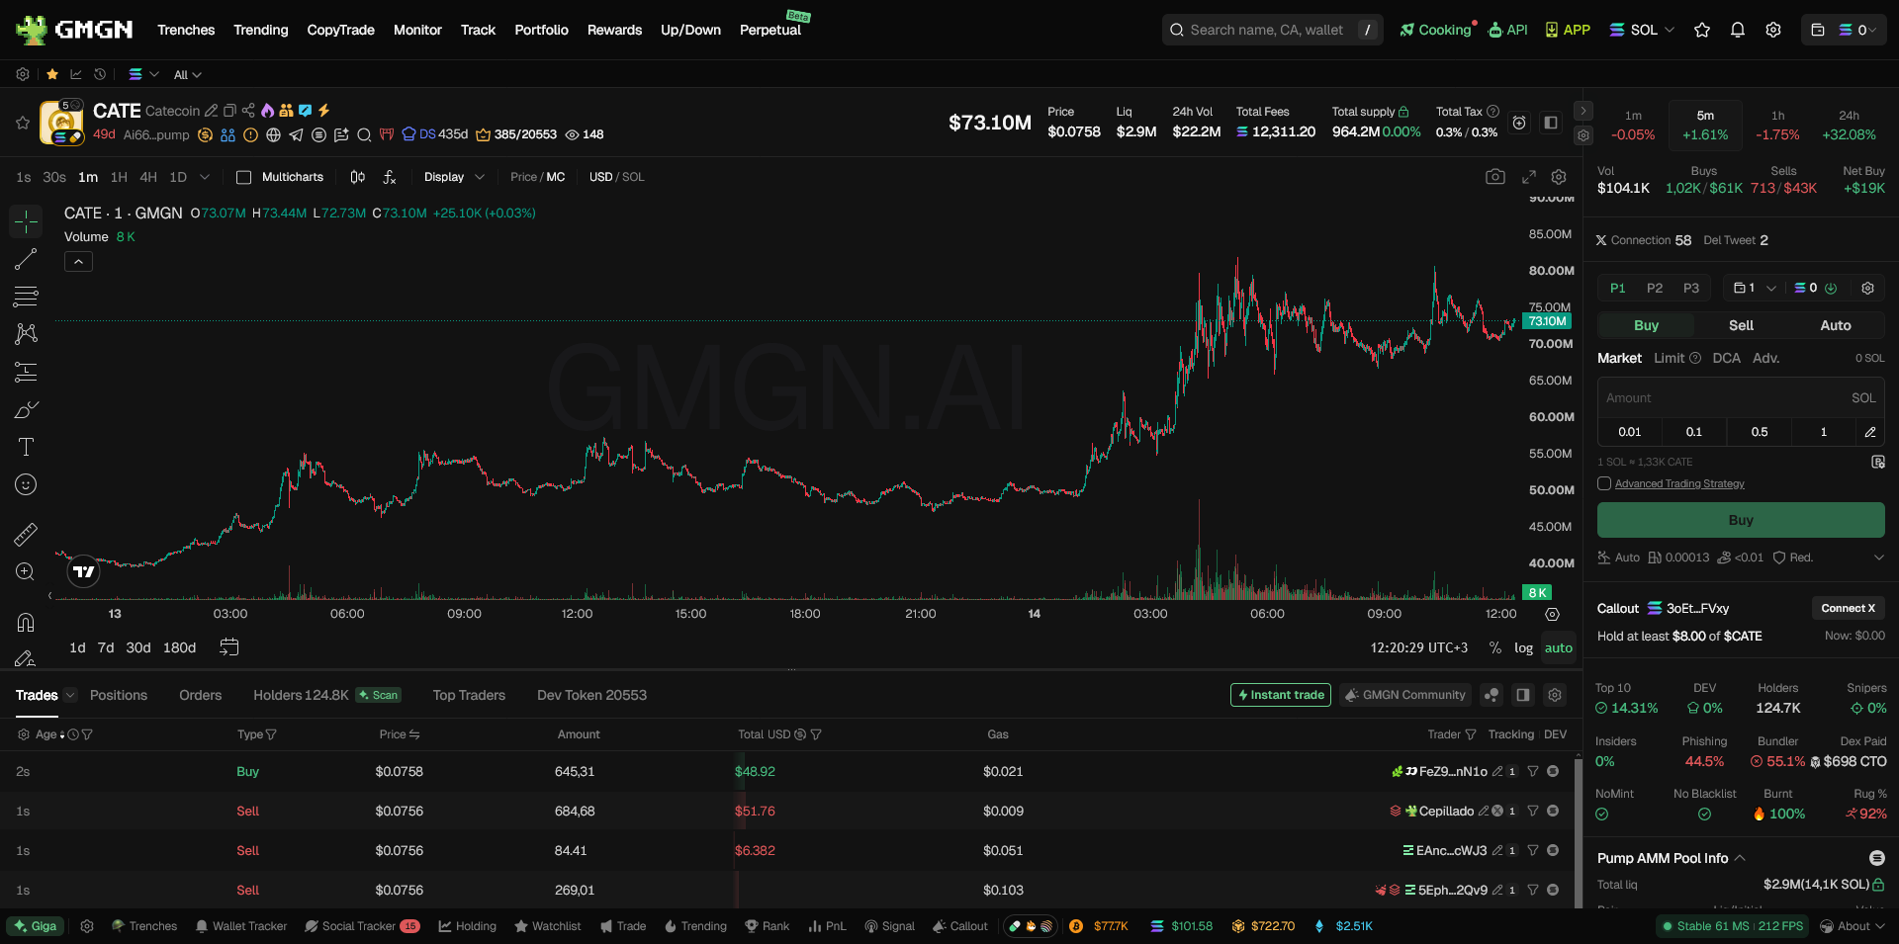Share the CATE token
Screen dimensions: 1899x944
(x=248, y=111)
